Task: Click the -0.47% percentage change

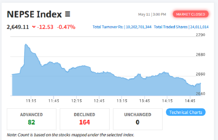Action: (x=66, y=27)
